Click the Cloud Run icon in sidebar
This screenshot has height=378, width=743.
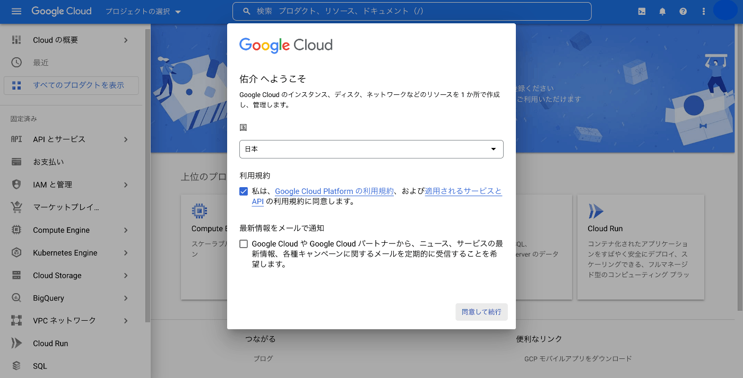click(16, 343)
